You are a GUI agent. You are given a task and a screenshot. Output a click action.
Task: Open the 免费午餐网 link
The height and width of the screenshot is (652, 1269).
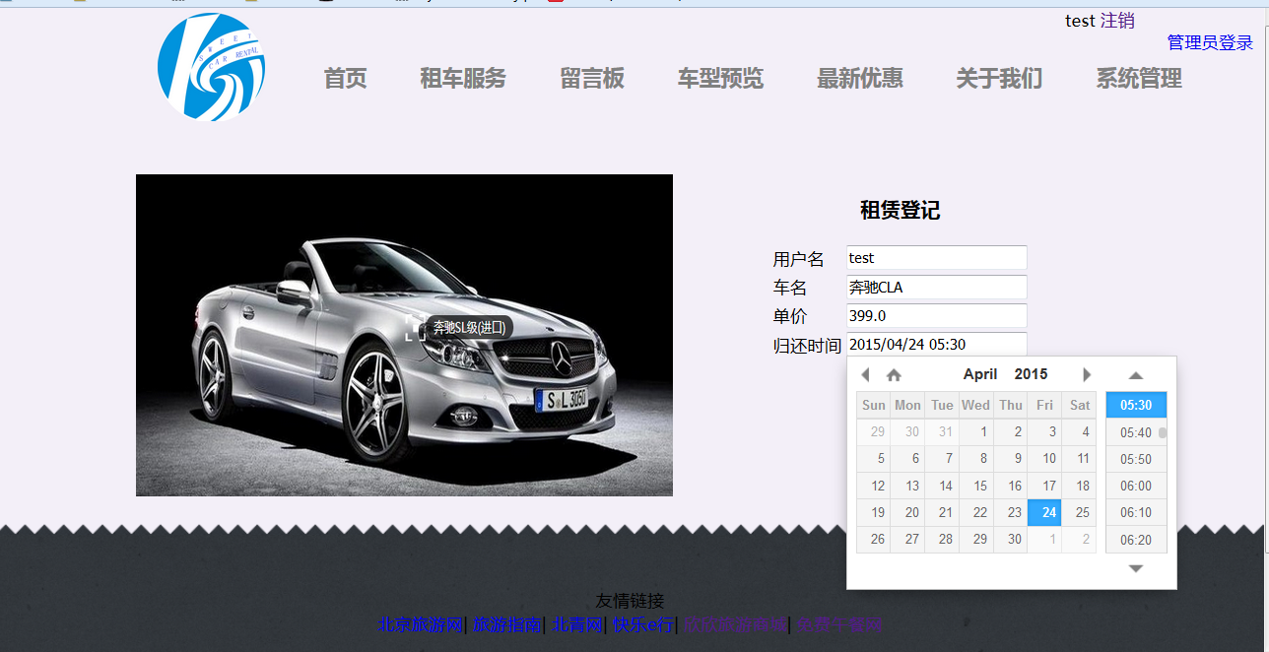click(840, 624)
